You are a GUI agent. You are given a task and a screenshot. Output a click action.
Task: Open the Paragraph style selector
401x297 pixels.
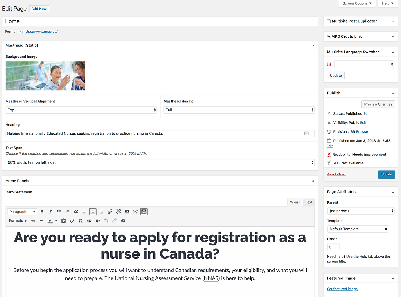click(22, 211)
